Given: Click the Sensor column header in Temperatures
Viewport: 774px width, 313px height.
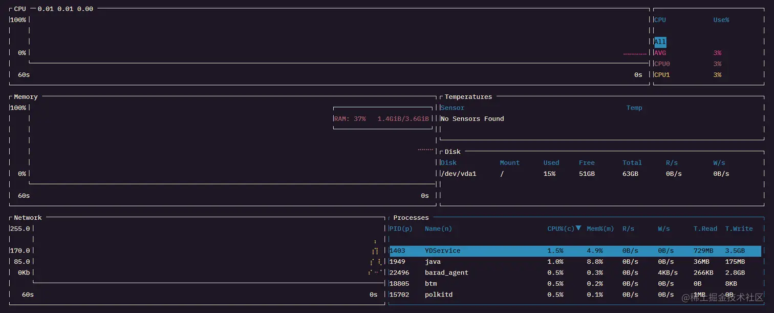Looking at the screenshot, I should pos(453,108).
